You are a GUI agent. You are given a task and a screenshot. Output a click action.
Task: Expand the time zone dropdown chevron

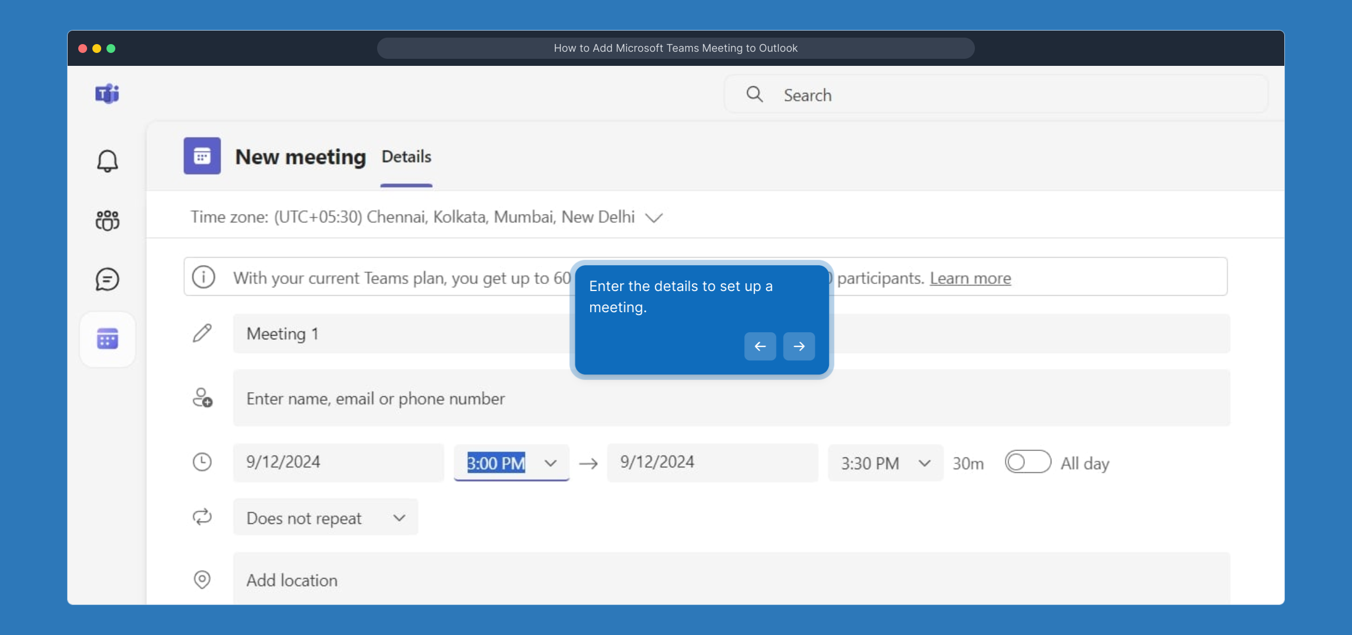point(654,218)
